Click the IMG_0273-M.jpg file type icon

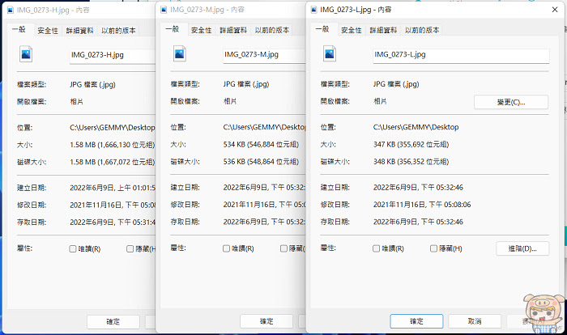click(179, 54)
